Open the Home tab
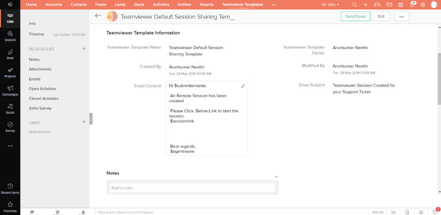Screen dimensions: 441x215 (31, 4)
